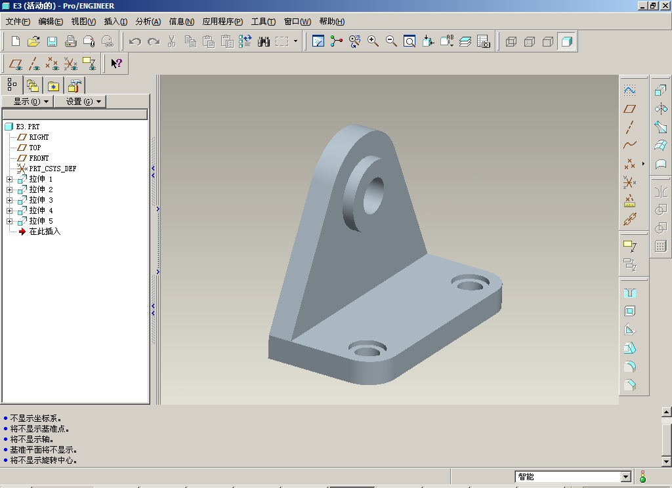Save the model with the Save icon
Screen dimensions: 672x488
click(52, 41)
